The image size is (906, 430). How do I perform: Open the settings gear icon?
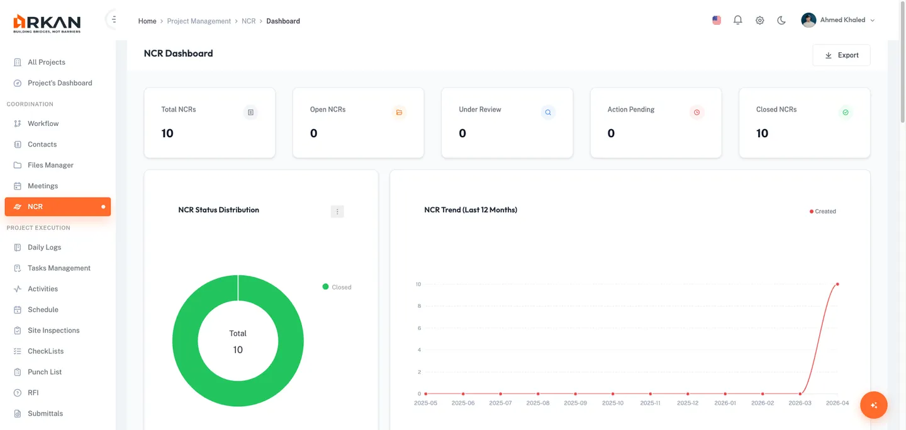coord(759,20)
